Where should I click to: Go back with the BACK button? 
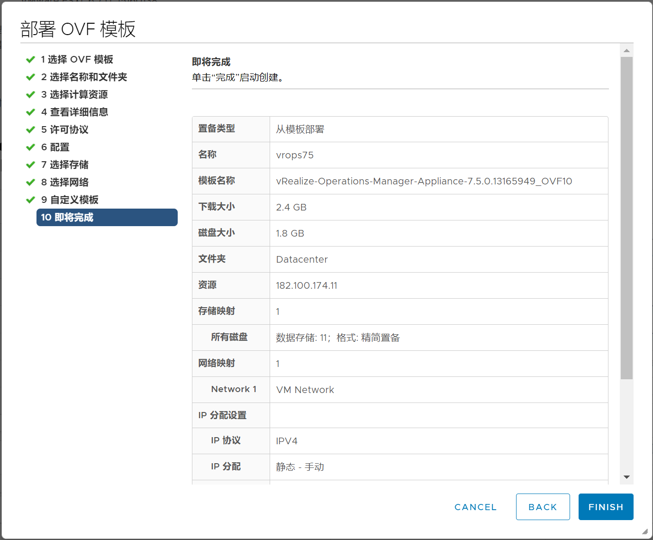point(543,507)
